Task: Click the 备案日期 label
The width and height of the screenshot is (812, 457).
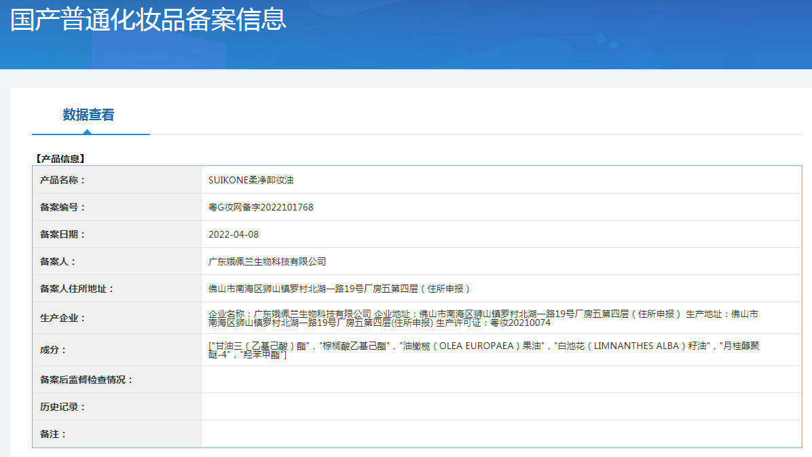Action: point(62,235)
